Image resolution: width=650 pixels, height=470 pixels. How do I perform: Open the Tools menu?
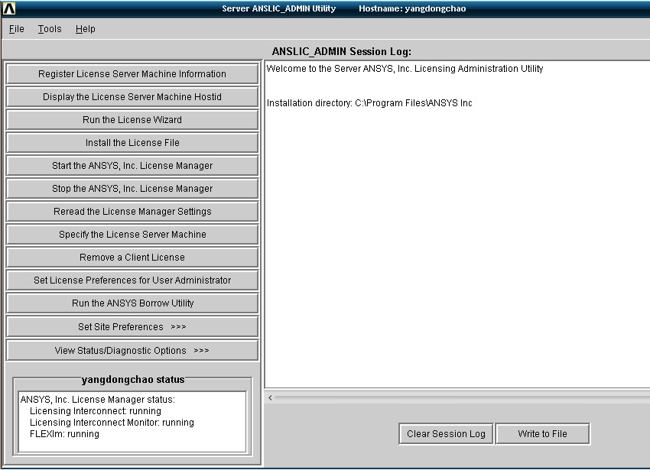50,29
